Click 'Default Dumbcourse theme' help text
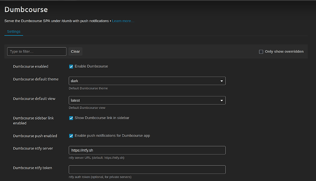The image size is (316, 181). coord(88,88)
